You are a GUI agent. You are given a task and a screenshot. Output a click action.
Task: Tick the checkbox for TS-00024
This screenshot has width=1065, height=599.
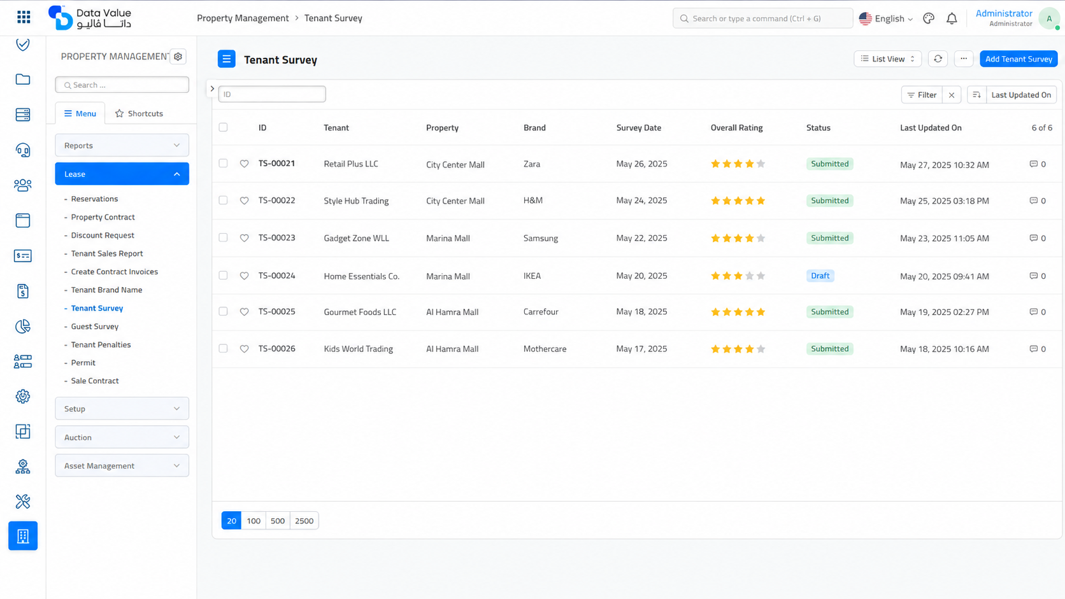[223, 276]
